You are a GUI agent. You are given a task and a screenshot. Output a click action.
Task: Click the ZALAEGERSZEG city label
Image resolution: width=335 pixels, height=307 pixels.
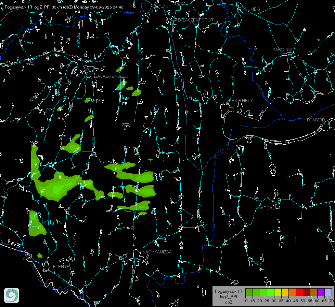pos(112,76)
